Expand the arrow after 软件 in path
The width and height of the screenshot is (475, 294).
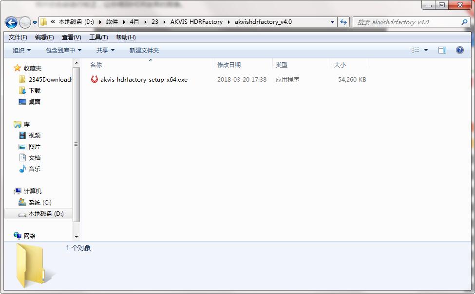point(124,22)
